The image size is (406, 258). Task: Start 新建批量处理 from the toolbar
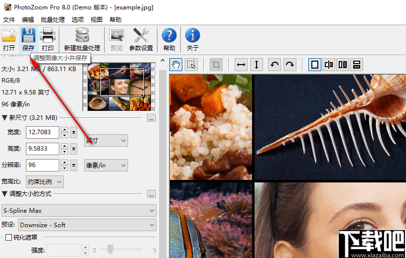(82, 39)
